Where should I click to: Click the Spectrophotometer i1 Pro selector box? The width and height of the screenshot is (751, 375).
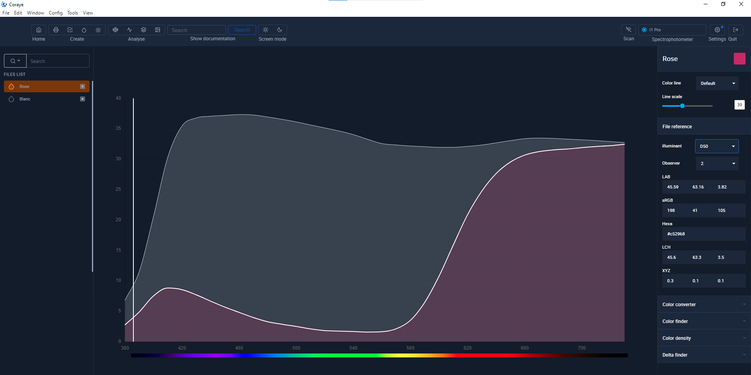[x=672, y=30]
